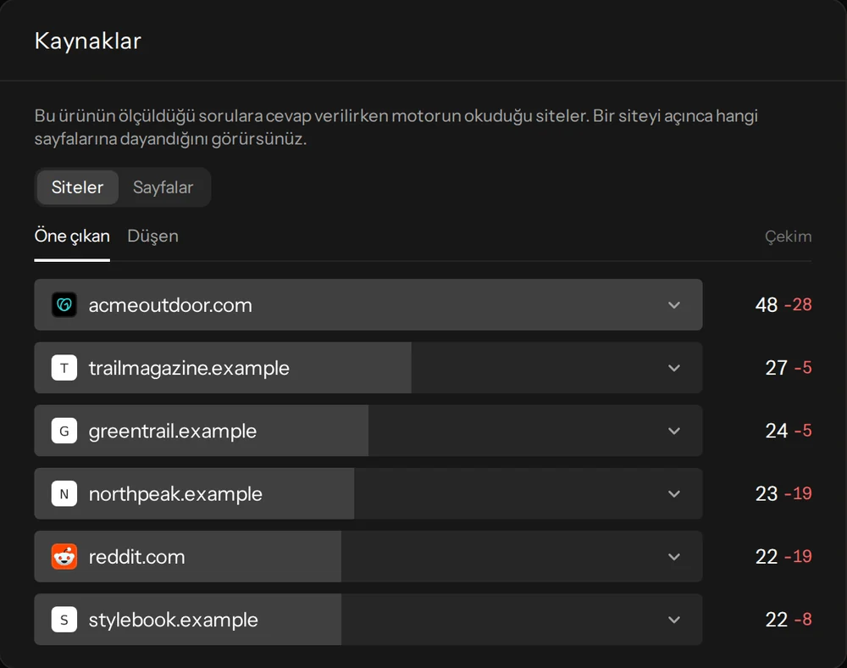Viewport: 847px width, 668px height.
Task: Expand the northpeak.example row chevron
Action: click(x=673, y=494)
